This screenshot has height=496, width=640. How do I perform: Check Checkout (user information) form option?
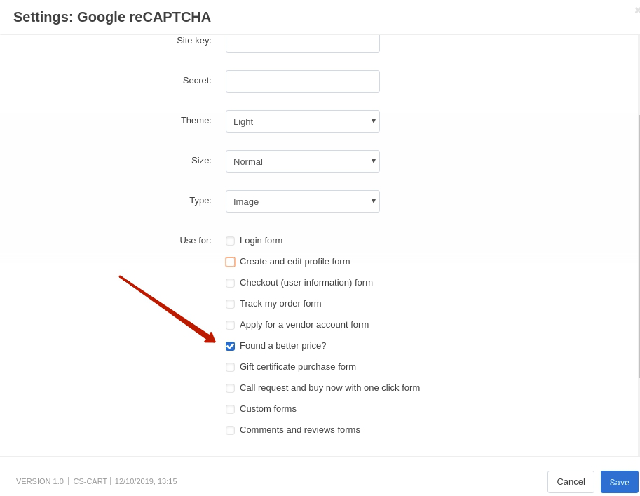click(230, 283)
